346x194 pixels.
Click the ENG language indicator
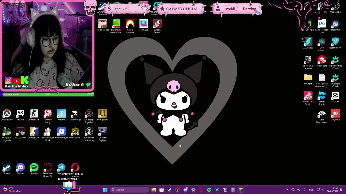tap(311, 190)
